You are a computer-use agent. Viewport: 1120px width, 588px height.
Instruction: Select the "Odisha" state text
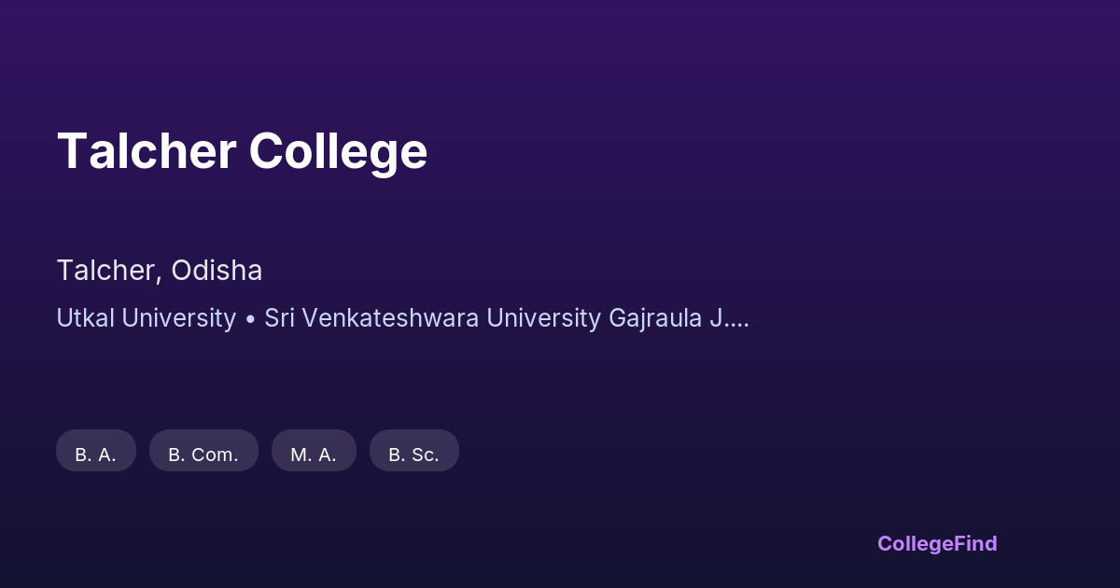coord(216,271)
